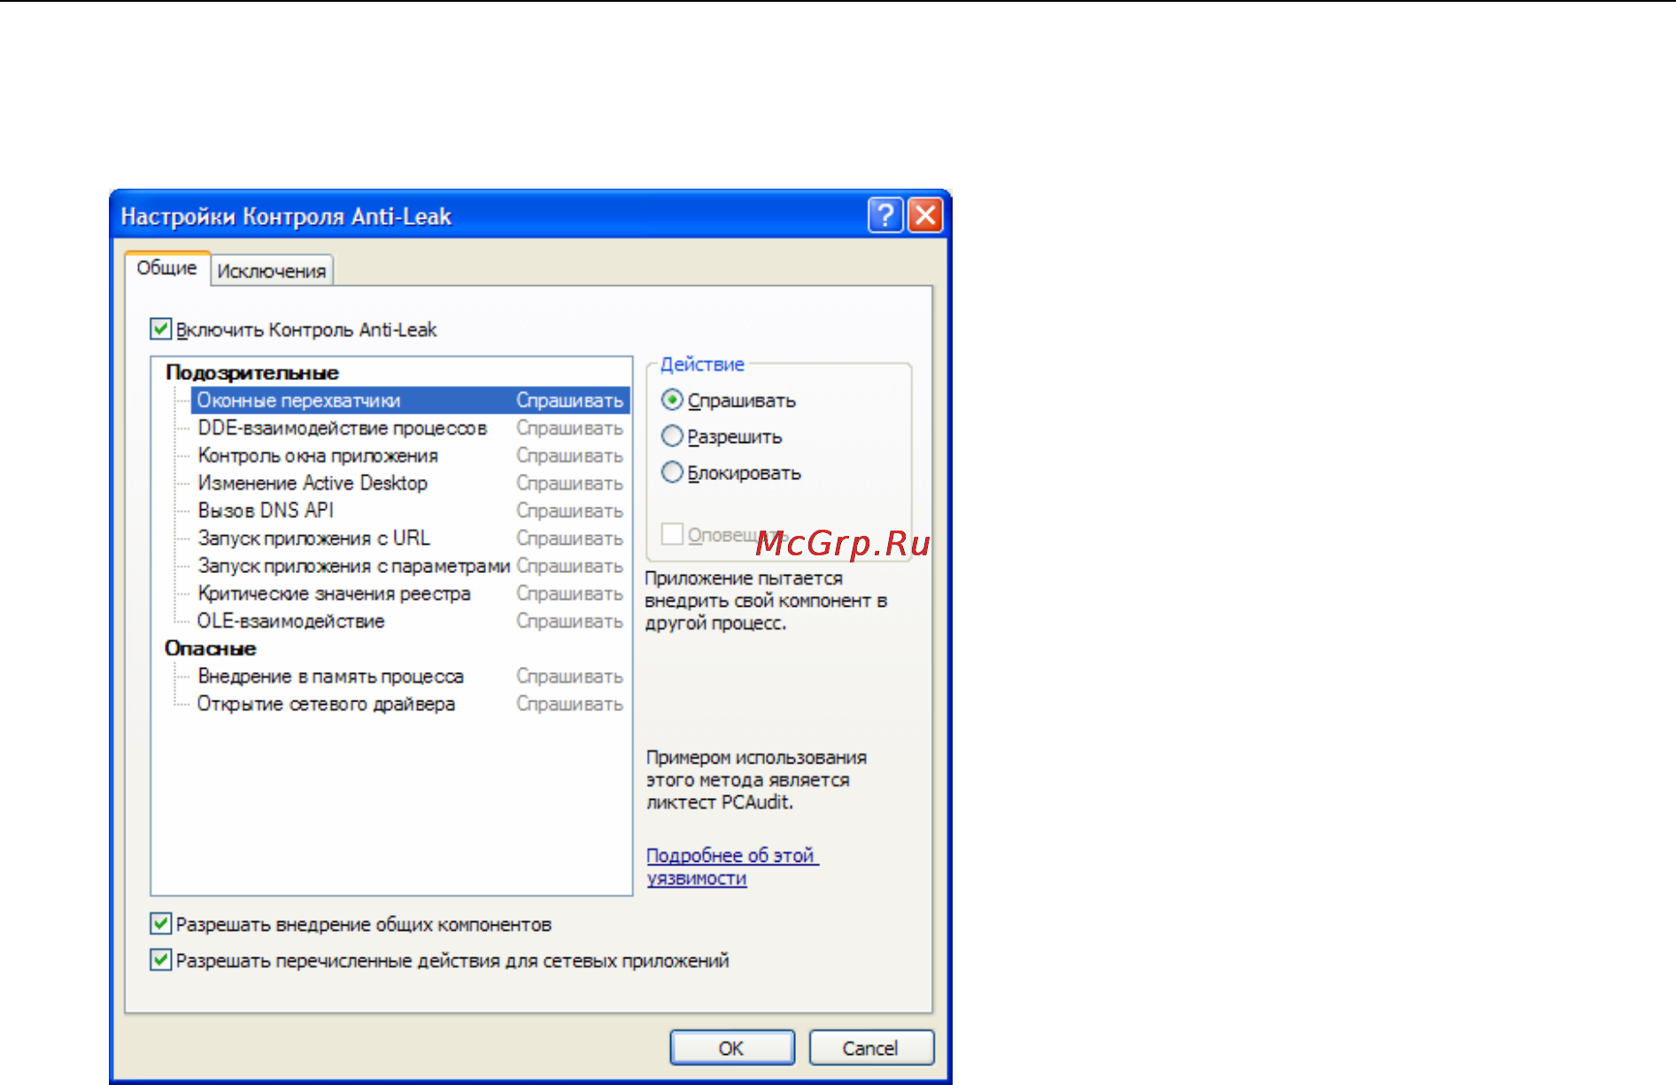This screenshot has height=1085, width=1676.
Task: Select the Вызов DNS API item
Action: [x=266, y=510]
